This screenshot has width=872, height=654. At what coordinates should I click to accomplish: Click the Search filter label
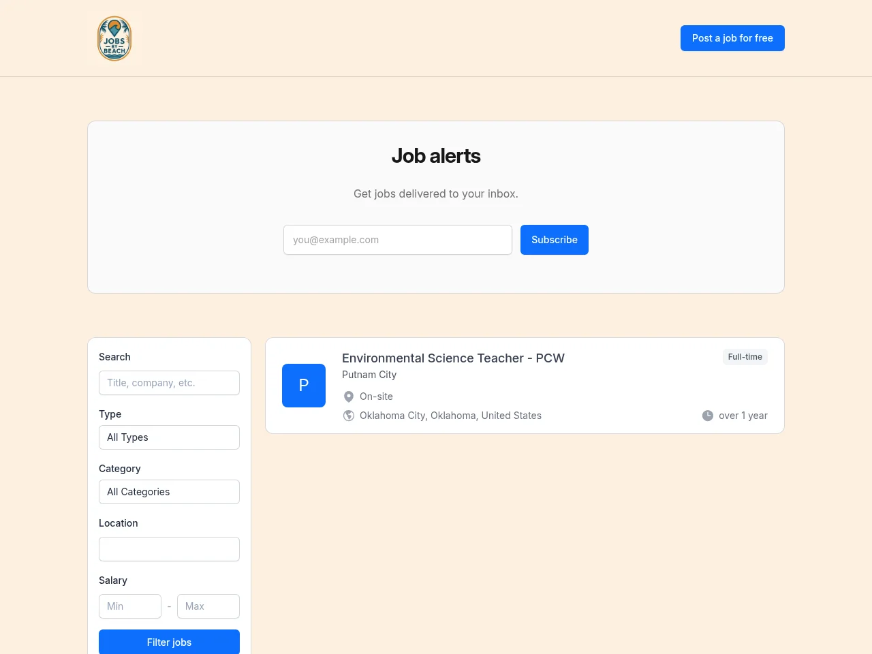tap(114, 357)
